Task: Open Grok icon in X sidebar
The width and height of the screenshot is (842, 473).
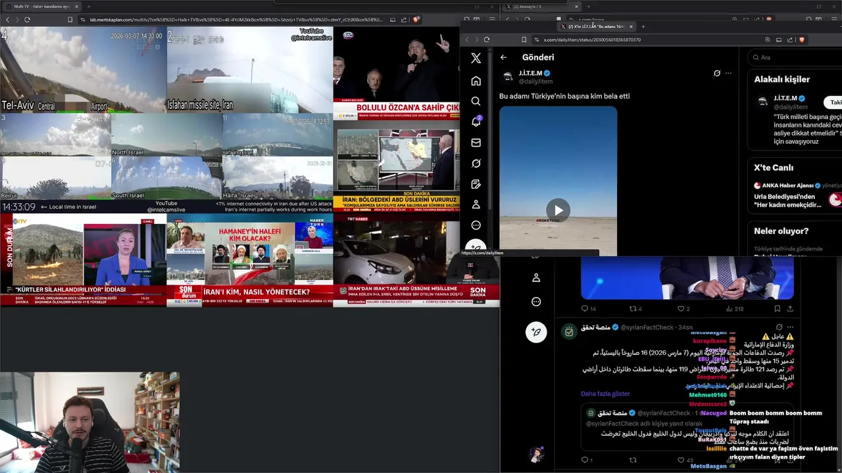Action: point(476,163)
